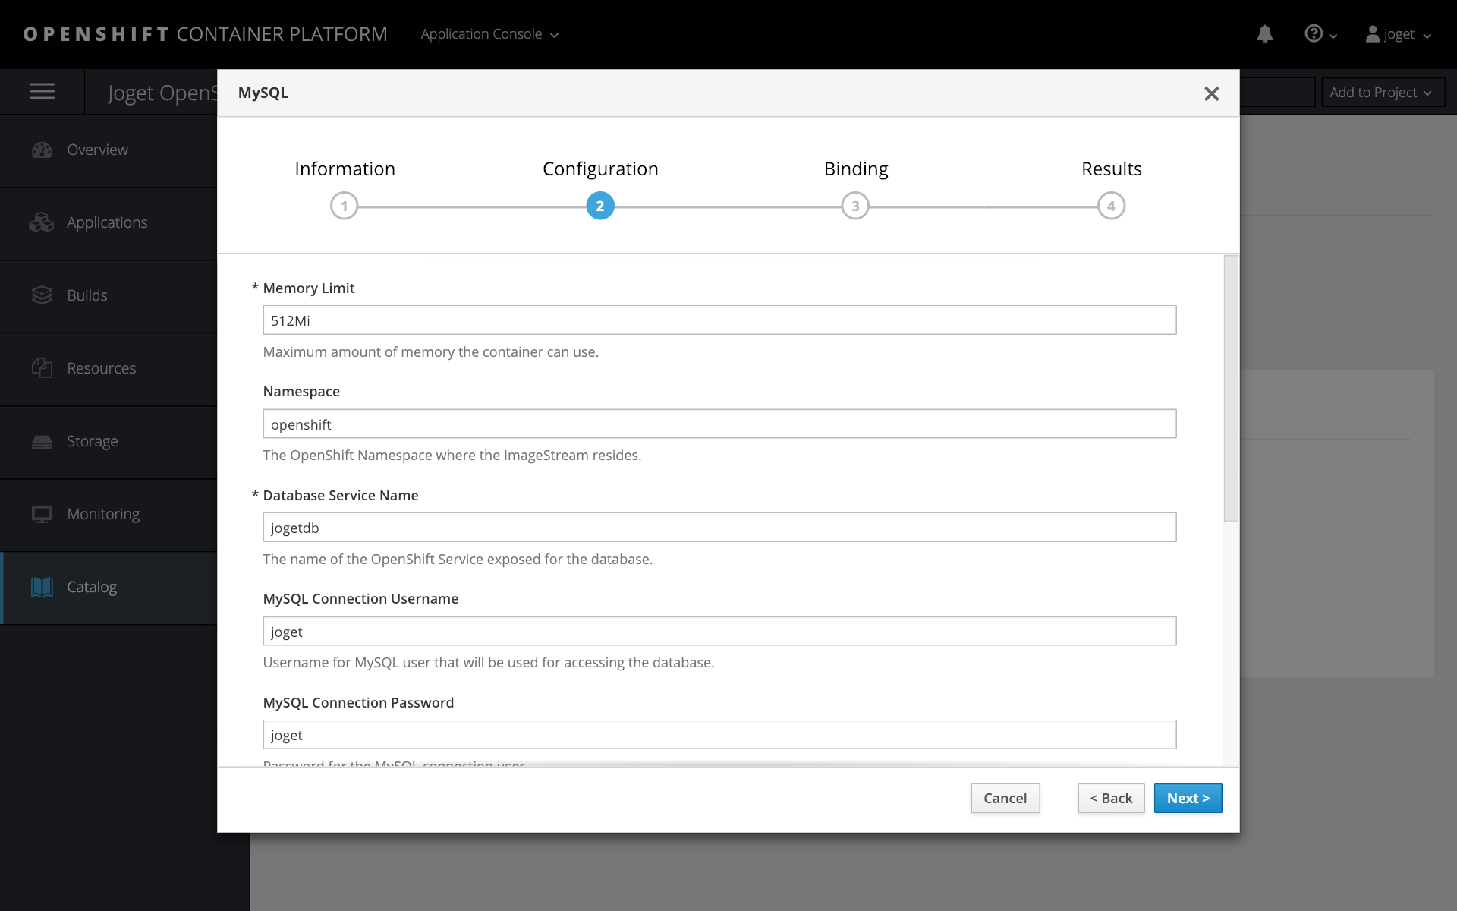This screenshot has height=911, width=1457.
Task: Click the Resources files icon
Action: (x=42, y=368)
